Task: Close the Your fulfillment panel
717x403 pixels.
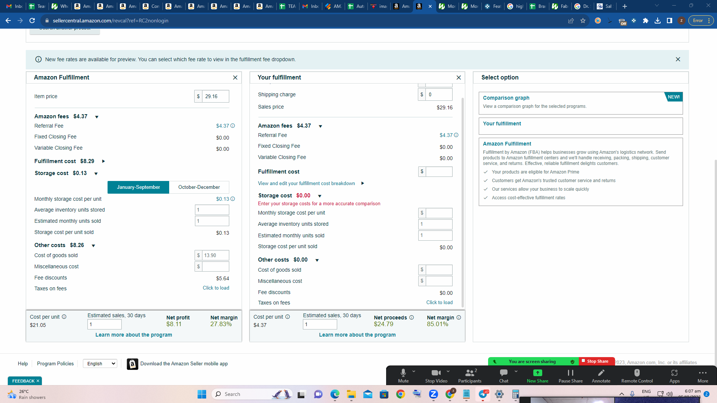Action: [459, 78]
